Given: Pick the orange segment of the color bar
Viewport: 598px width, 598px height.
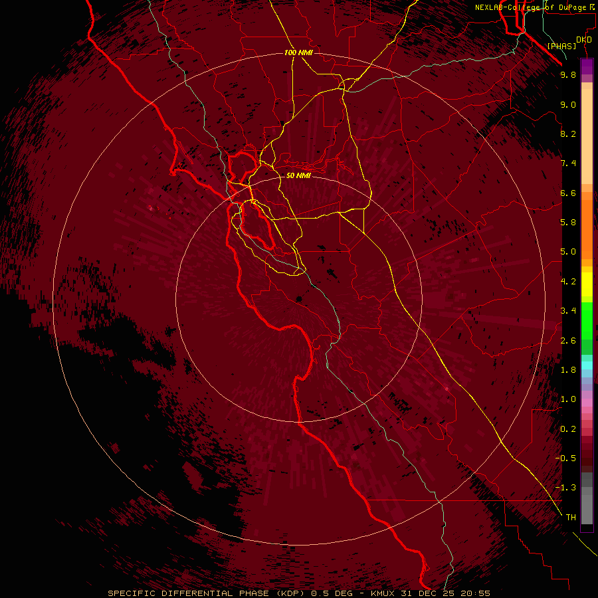Looking at the screenshot, I should pyautogui.click(x=587, y=229).
